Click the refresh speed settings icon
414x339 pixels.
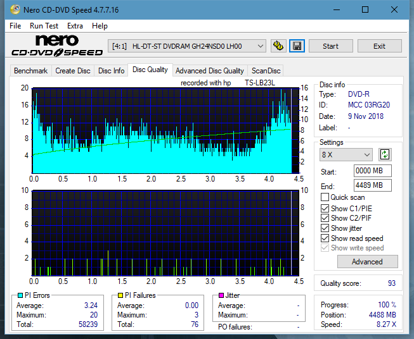(x=385, y=154)
